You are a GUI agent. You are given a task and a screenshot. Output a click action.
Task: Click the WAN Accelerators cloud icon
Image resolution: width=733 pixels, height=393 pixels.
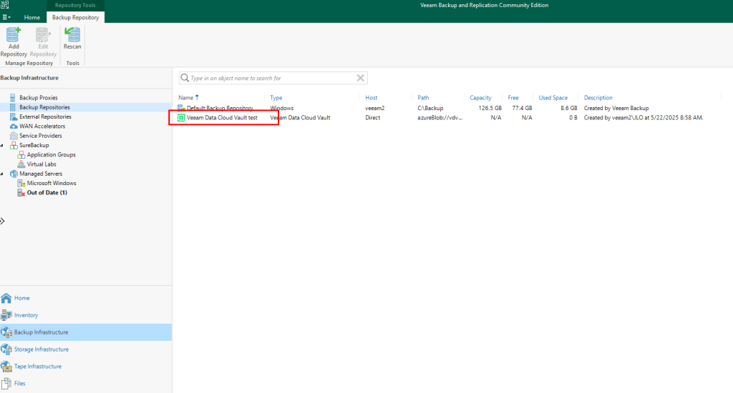point(14,126)
